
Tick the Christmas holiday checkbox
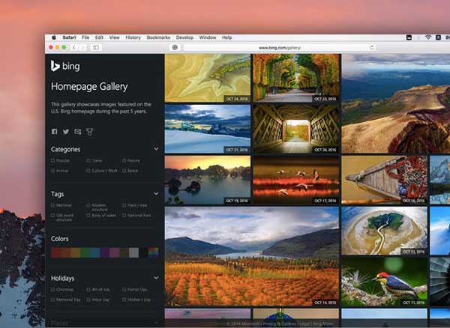pyautogui.click(x=52, y=290)
